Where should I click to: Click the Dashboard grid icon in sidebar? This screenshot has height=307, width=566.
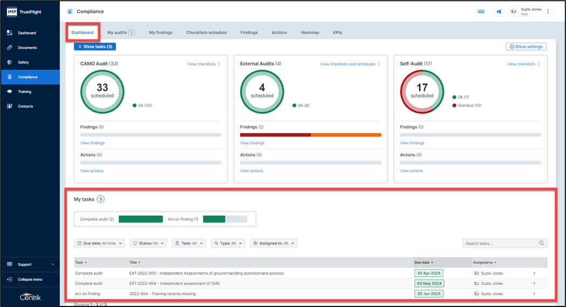point(10,33)
